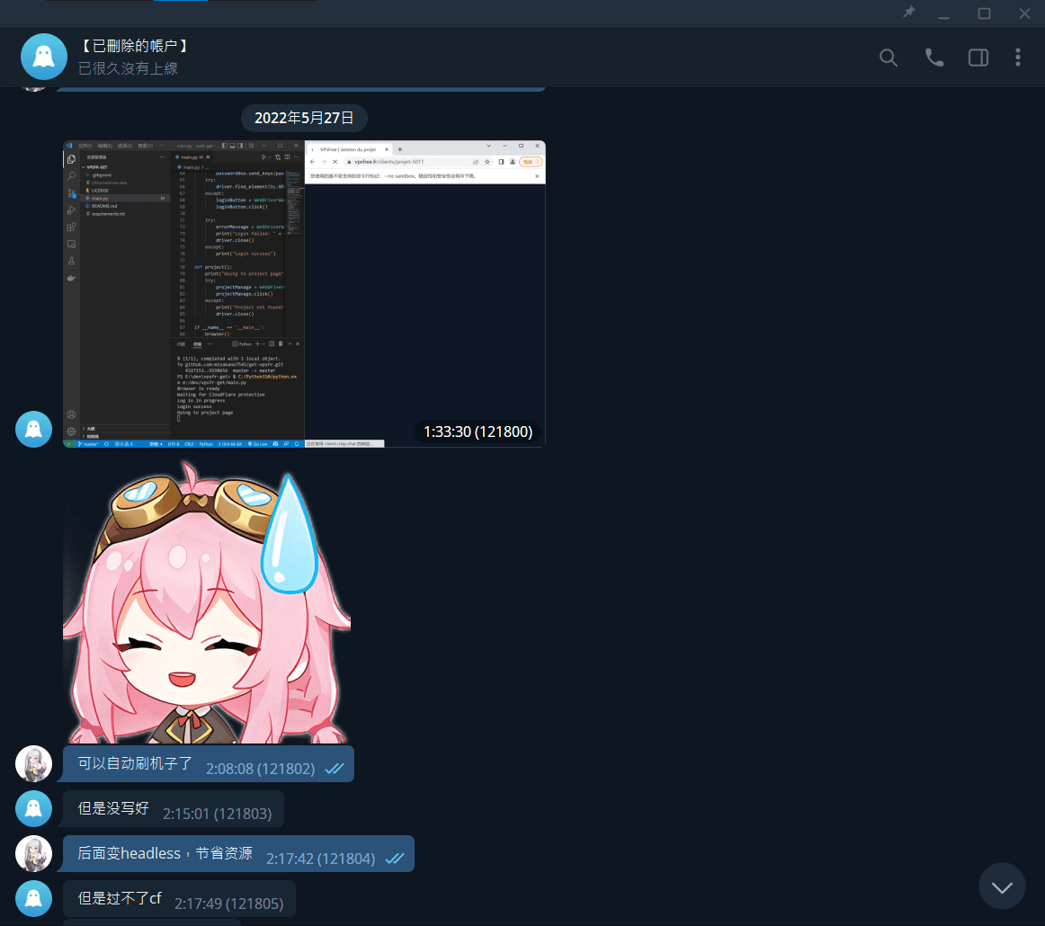Screen dimensions: 1045x926
Task: Pin the Telegram window on top
Action: [x=909, y=13]
